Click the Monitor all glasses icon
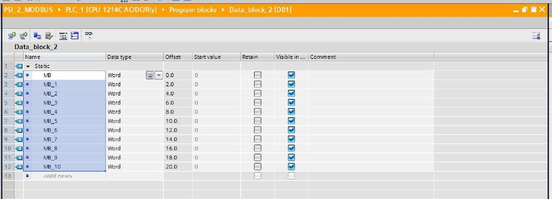Viewport: 552px width, 199px height. (89, 35)
